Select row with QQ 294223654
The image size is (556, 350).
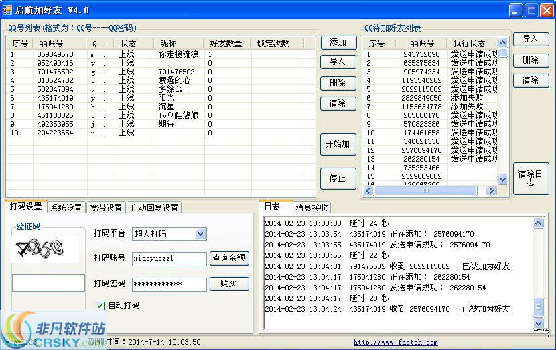pos(160,133)
